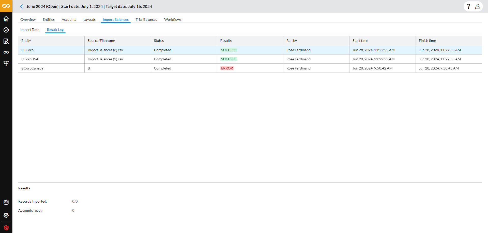The height and width of the screenshot is (233, 488).
Task: Click Rose Ferdinand in BCorpCanada row
Action: point(298,68)
